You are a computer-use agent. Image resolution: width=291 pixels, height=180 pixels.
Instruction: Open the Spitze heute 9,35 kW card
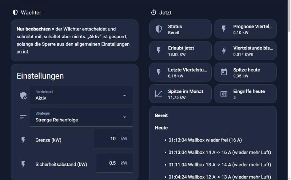pyautogui.click(x=246, y=72)
